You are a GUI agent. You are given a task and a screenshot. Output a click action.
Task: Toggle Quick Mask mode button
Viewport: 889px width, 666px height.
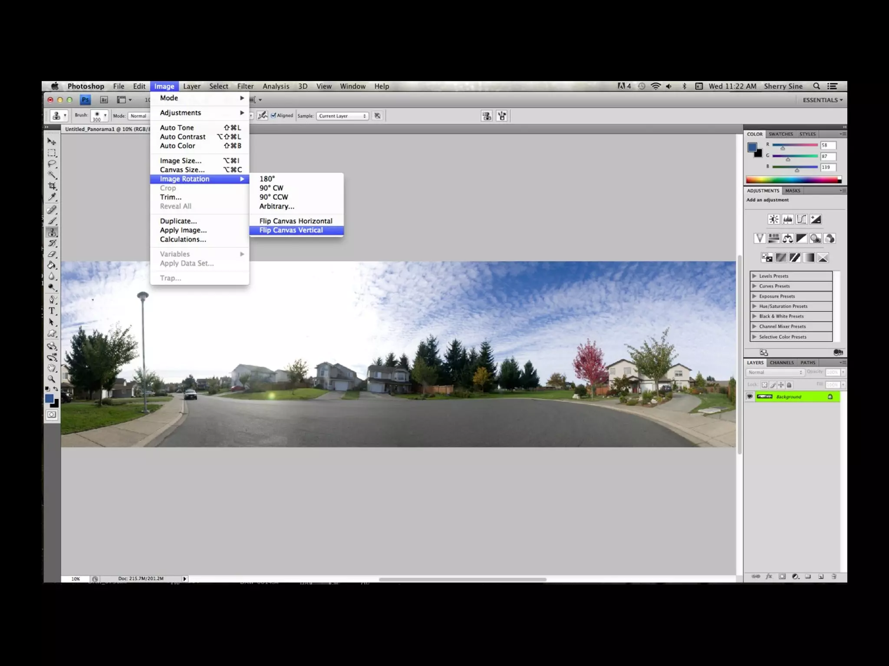(x=52, y=415)
